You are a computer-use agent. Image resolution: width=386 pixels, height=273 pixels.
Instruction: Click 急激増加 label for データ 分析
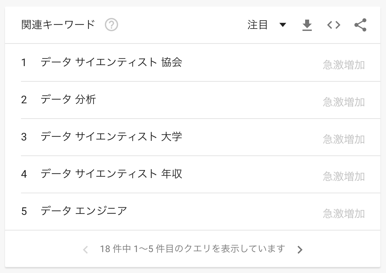343,102
